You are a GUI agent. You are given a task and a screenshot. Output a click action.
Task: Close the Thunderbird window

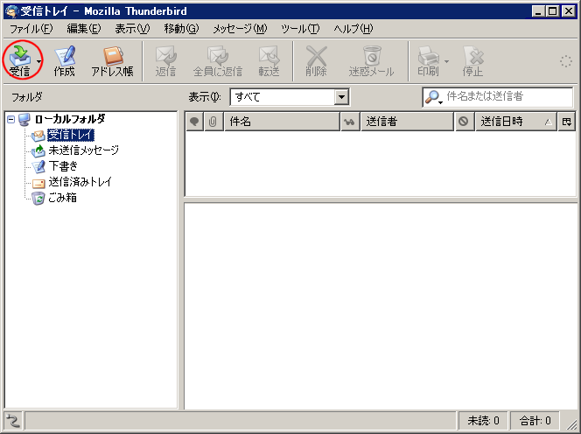(x=568, y=11)
